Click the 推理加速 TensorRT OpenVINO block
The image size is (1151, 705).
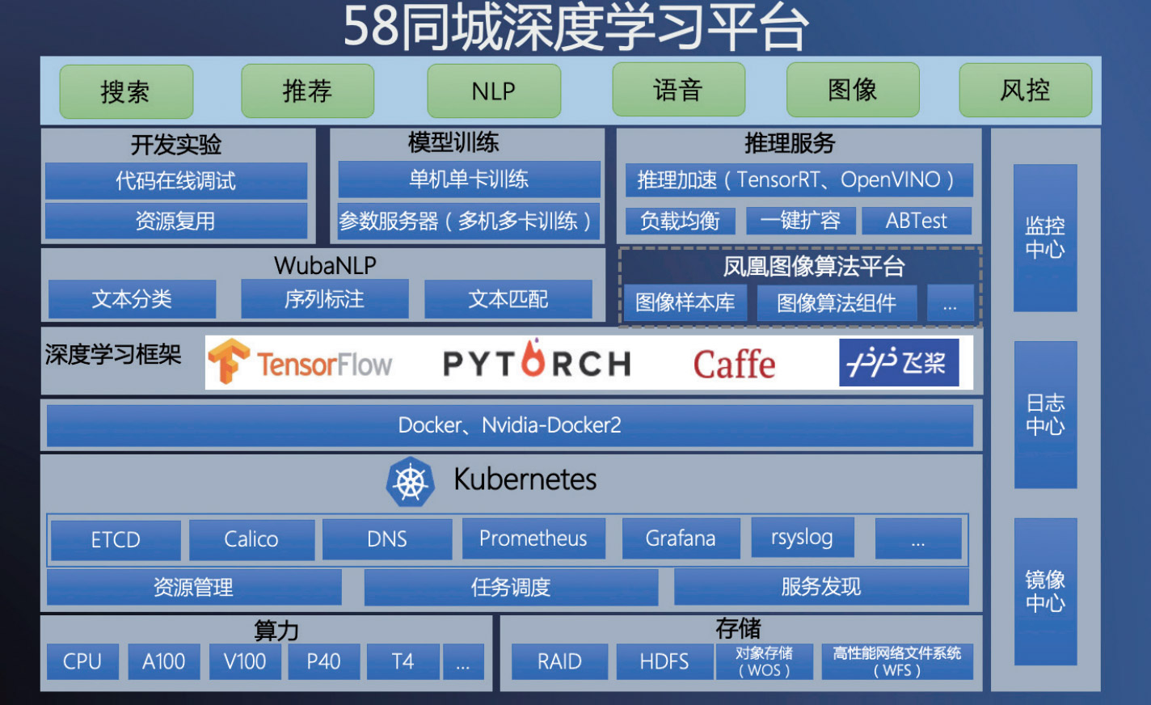tap(799, 179)
